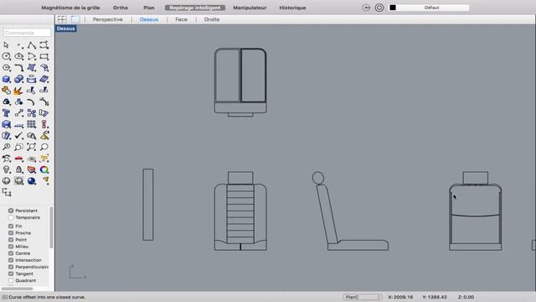This screenshot has height=302, width=536.
Task: Open the PlanC dropdown in status bar
Action: 363,297
